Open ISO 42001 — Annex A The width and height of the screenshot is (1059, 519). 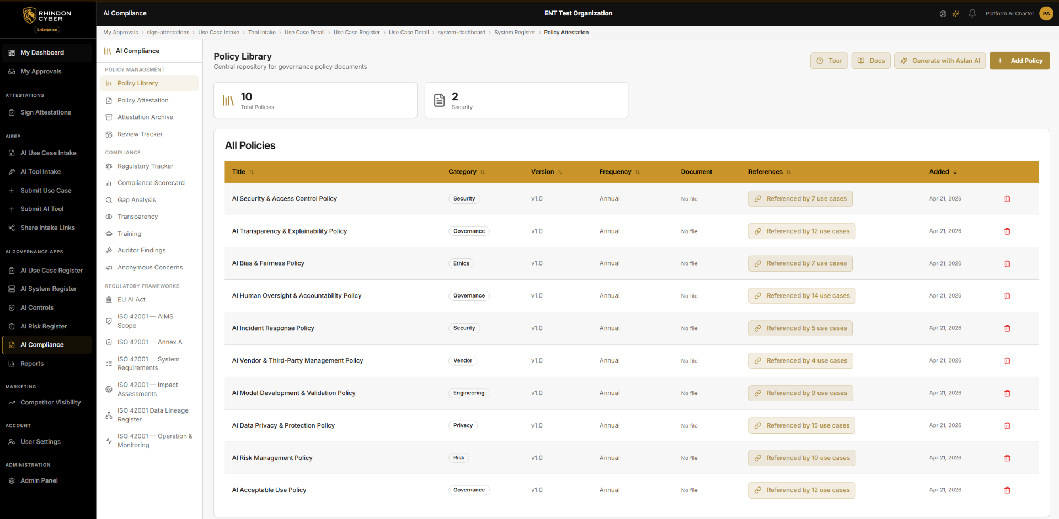point(149,342)
